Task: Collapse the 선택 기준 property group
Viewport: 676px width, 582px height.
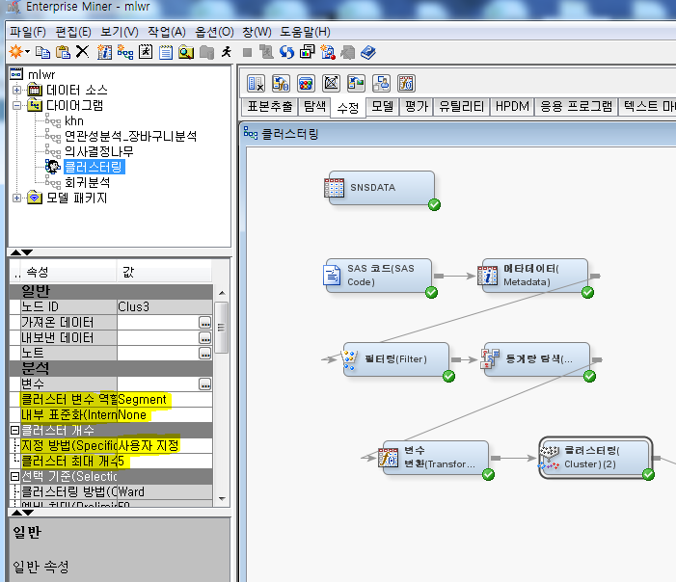Action: (14, 476)
